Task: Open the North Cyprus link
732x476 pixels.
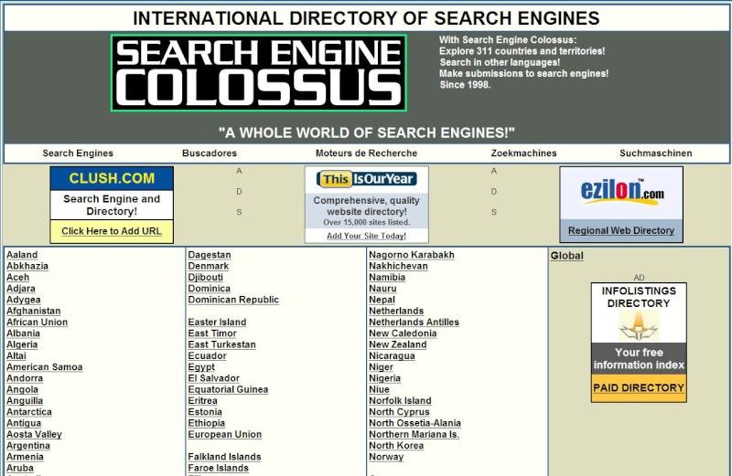Action: [399, 412]
